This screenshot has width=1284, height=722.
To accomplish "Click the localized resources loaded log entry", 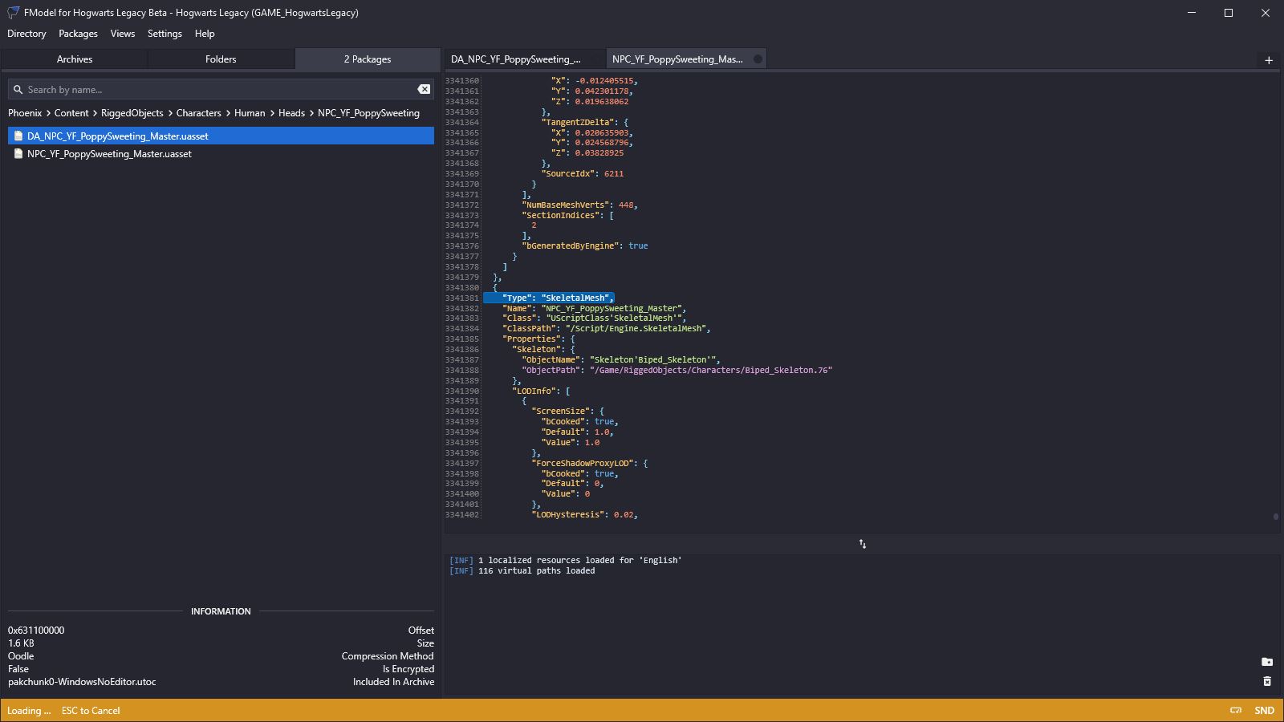I will 566,561.
